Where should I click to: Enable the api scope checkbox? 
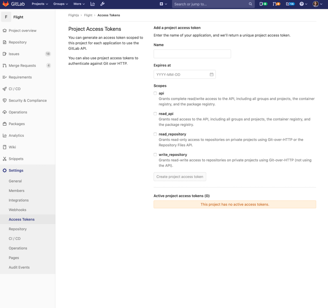coord(155,93)
